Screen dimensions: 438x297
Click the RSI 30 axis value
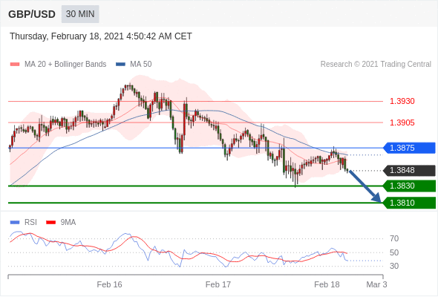[394, 266]
